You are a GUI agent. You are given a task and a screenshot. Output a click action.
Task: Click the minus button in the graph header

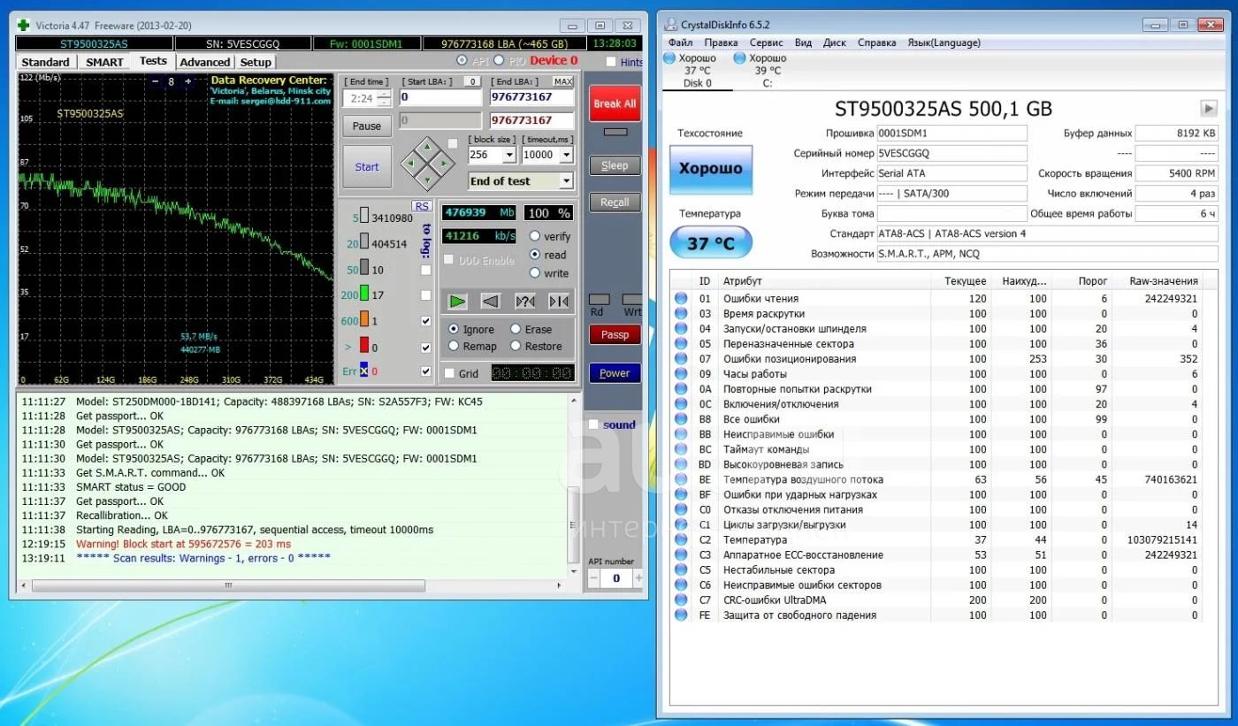tap(156, 81)
